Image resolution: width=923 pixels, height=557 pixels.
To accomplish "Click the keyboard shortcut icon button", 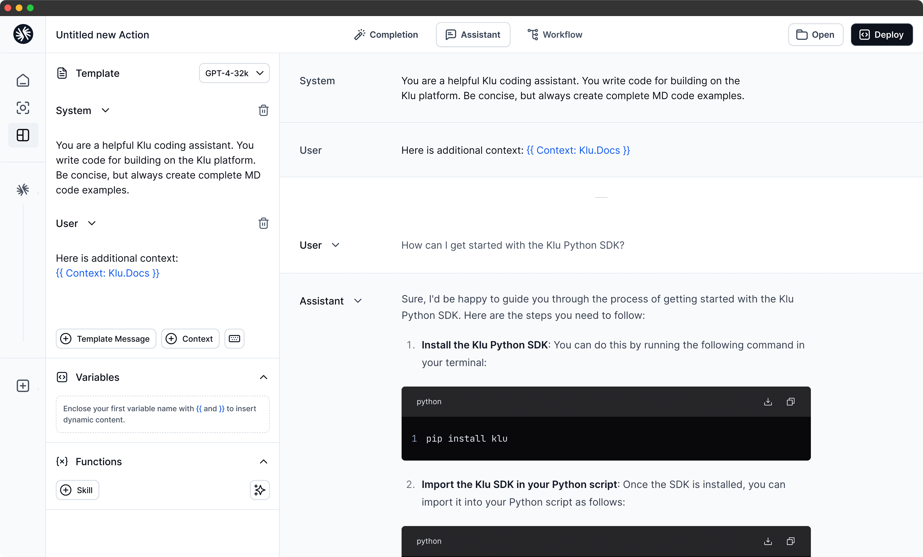I will [234, 339].
